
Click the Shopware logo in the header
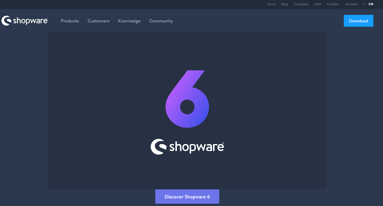[24, 21]
